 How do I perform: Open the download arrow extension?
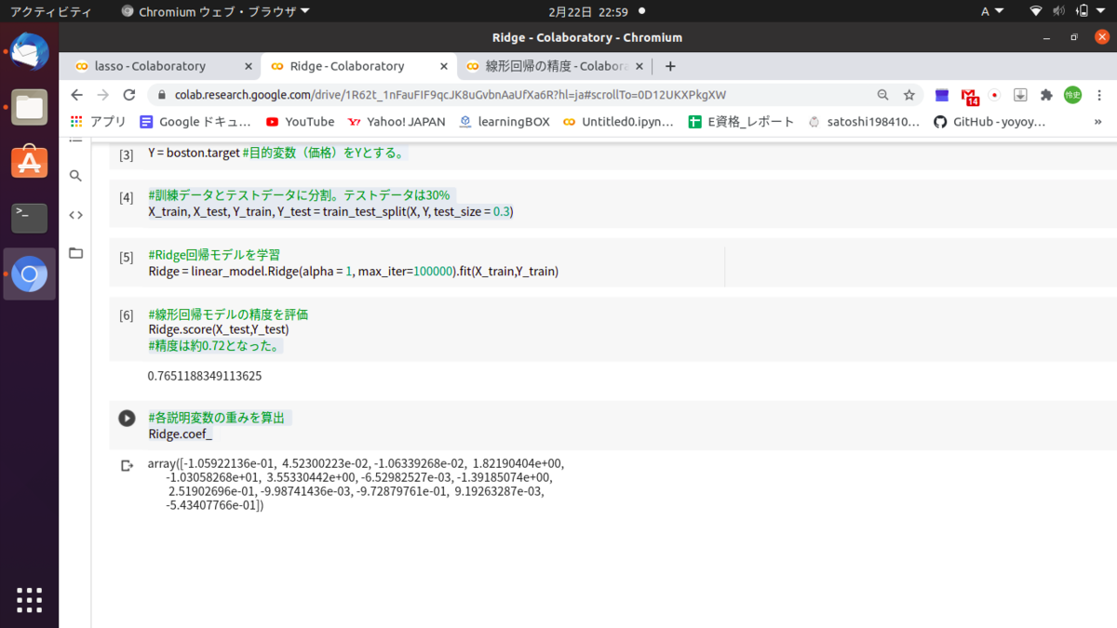coord(1020,95)
